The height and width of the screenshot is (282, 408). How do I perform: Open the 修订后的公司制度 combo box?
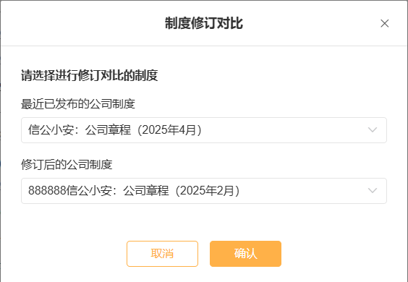click(204, 191)
